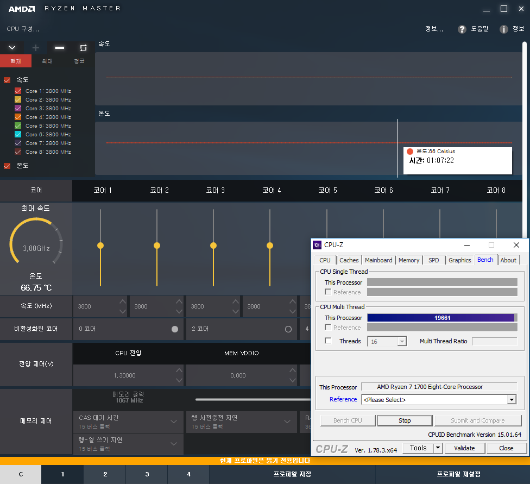The height and width of the screenshot is (484, 530).
Task: Switch to the 평균 graph tab
Action: point(79,61)
